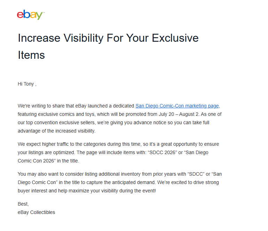Click the "eBay Collectibles" signature
The height and width of the screenshot is (231, 268).
36,212
